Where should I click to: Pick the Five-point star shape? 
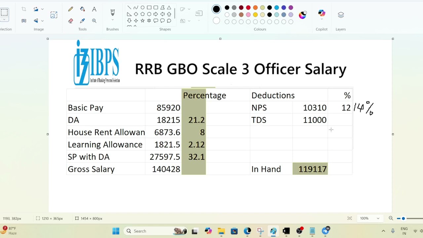tap(142, 21)
